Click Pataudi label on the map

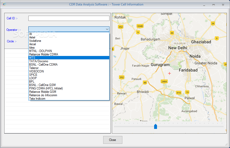click(137, 79)
